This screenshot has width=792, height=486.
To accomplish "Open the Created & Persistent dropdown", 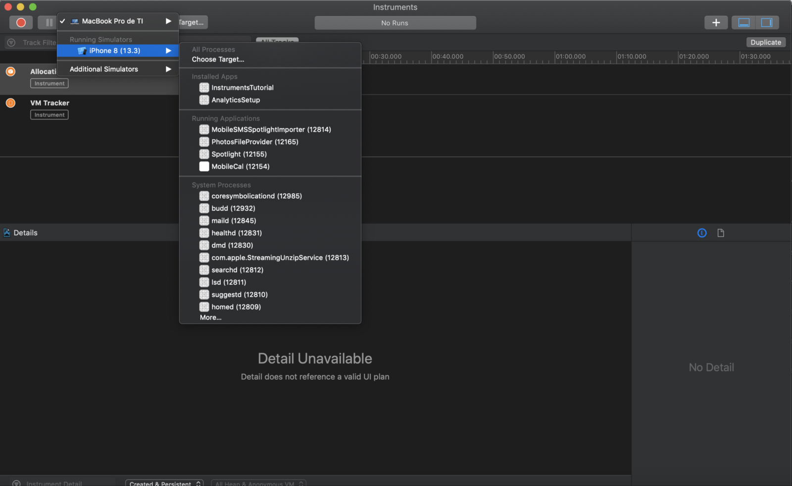I will pos(165,483).
